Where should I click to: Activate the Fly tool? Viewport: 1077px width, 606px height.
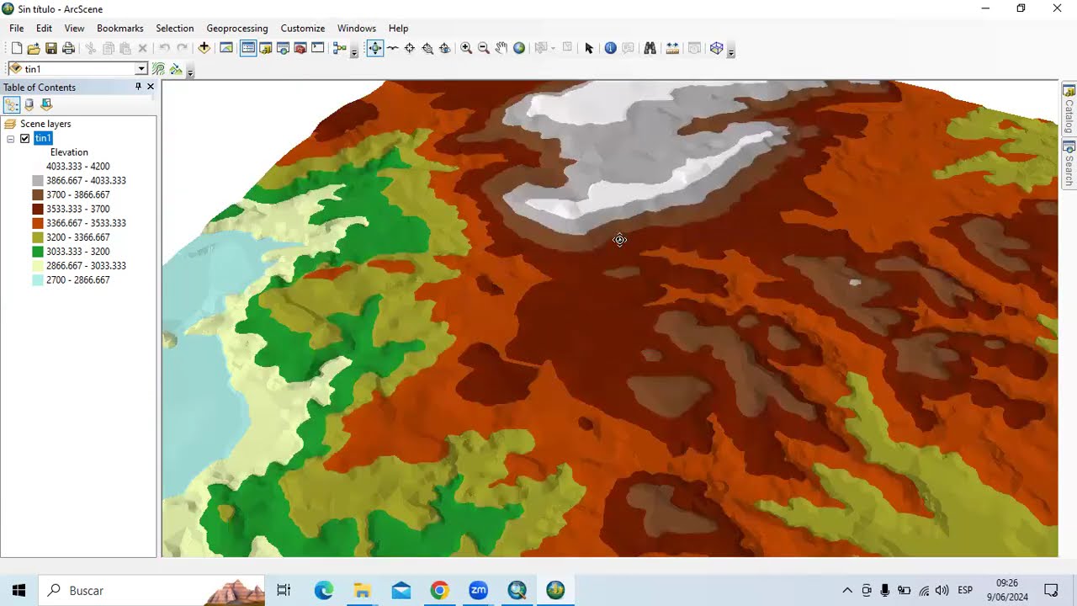(392, 48)
